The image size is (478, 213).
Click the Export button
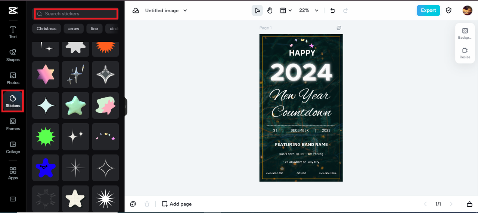[x=428, y=10]
